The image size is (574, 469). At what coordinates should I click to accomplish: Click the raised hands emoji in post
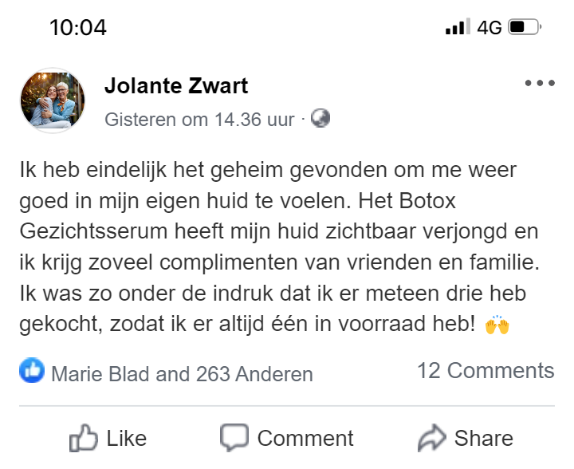pos(496,325)
